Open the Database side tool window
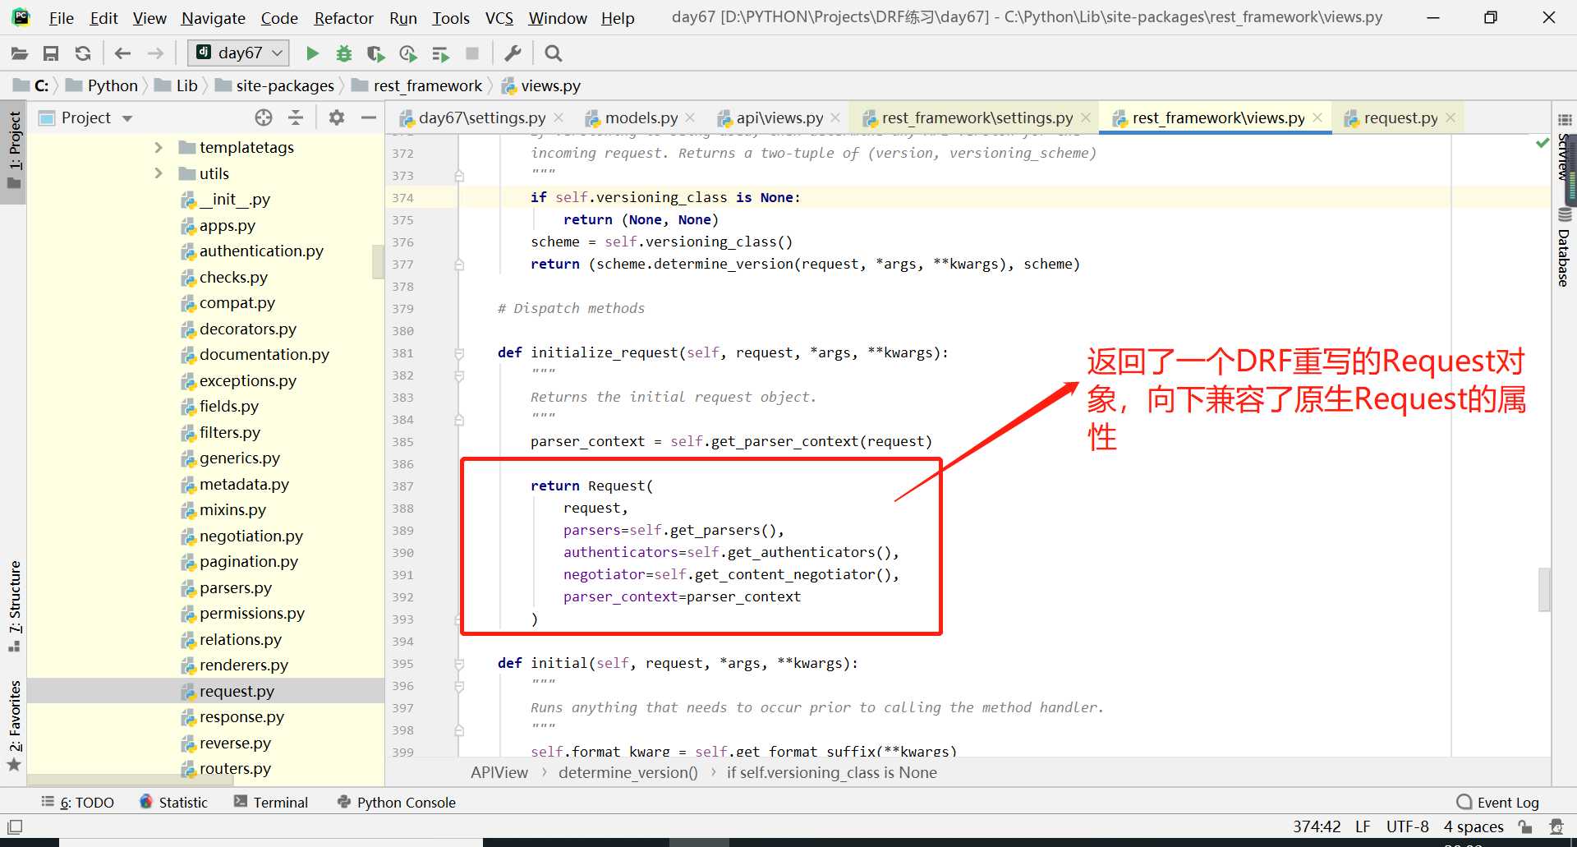1577x847 pixels. [x=1564, y=248]
